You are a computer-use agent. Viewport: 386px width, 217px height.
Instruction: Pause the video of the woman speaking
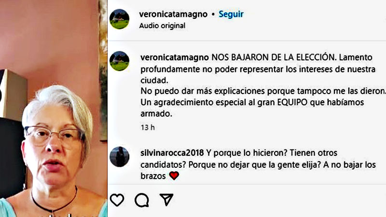click(x=54, y=108)
